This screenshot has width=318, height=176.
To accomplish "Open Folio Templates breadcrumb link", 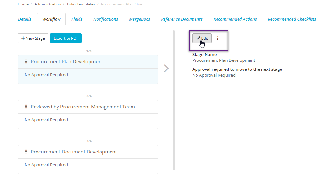I will pyautogui.click(x=81, y=4).
